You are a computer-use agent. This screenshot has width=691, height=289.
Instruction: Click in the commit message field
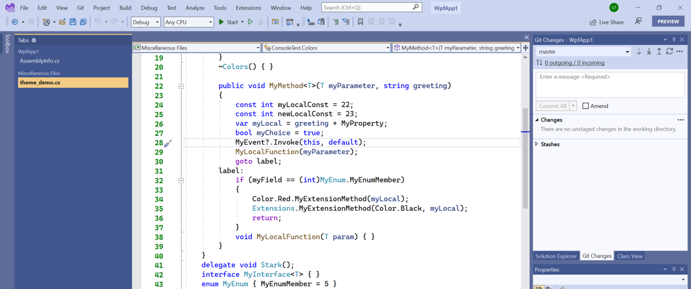click(610, 84)
